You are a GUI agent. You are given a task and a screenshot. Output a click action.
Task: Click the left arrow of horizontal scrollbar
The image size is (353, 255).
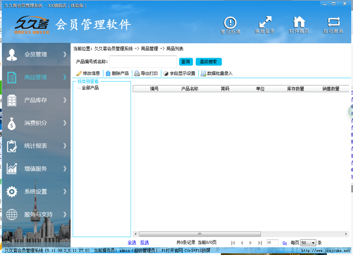click(135, 234)
